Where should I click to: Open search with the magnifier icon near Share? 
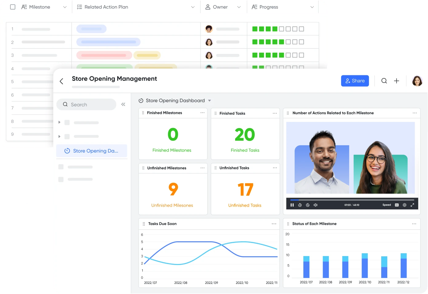click(x=384, y=81)
